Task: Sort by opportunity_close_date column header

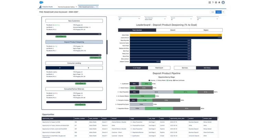Action: click(178, 119)
